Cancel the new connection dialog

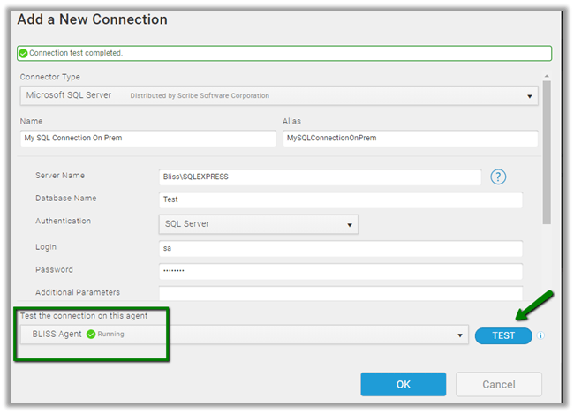[x=498, y=384]
